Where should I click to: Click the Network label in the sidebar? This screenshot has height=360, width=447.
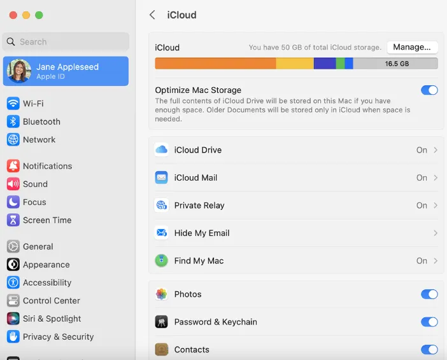pyautogui.click(x=39, y=139)
